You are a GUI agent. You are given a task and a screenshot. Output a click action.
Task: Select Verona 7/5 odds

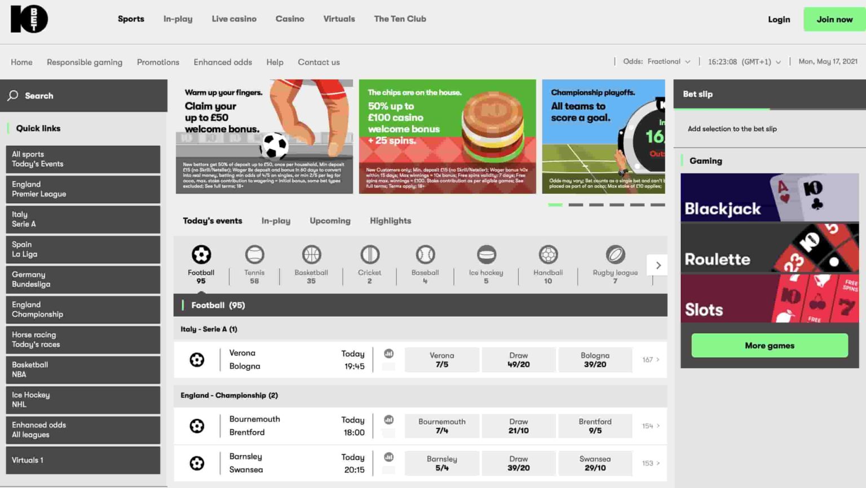tap(442, 360)
